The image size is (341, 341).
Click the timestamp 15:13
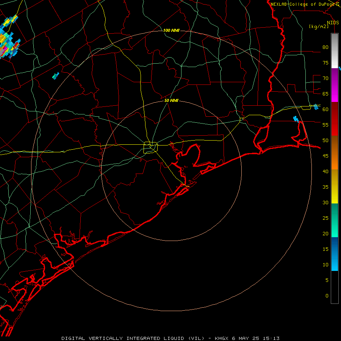point(271,338)
